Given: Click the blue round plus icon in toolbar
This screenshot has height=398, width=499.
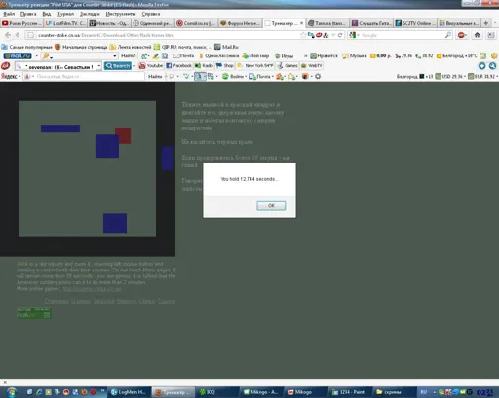Looking at the screenshot, I should coord(482,66).
